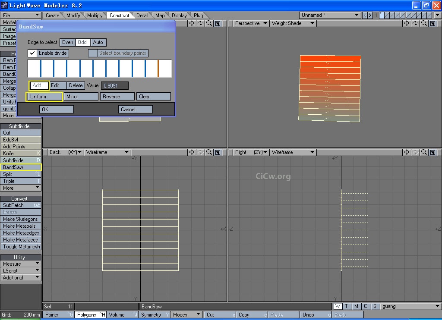This screenshot has width=442, height=320.
Task: Maximize the Right (ZY) viewport
Action: [433, 152]
